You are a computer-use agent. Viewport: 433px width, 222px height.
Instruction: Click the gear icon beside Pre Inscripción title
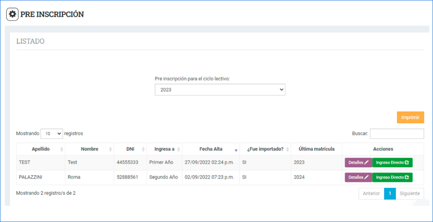(x=12, y=14)
